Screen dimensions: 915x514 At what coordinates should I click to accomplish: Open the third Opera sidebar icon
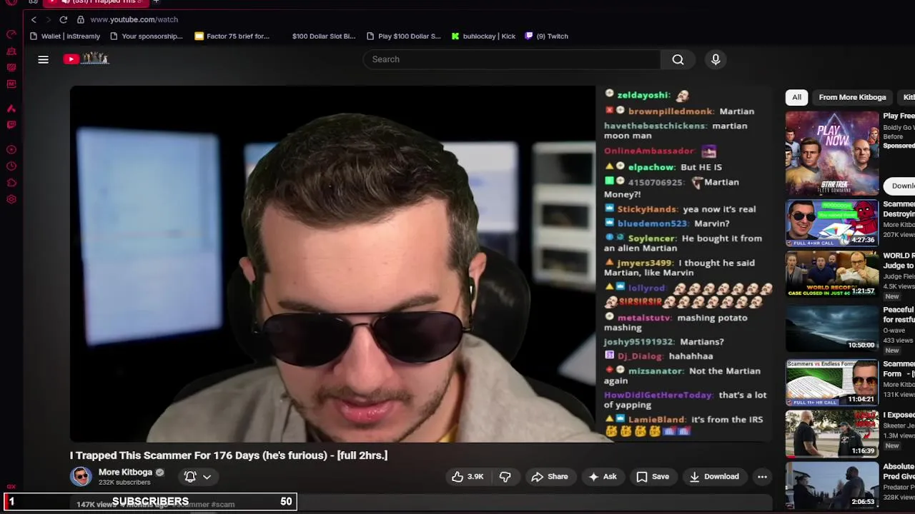pyautogui.click(x=11, y=68)
